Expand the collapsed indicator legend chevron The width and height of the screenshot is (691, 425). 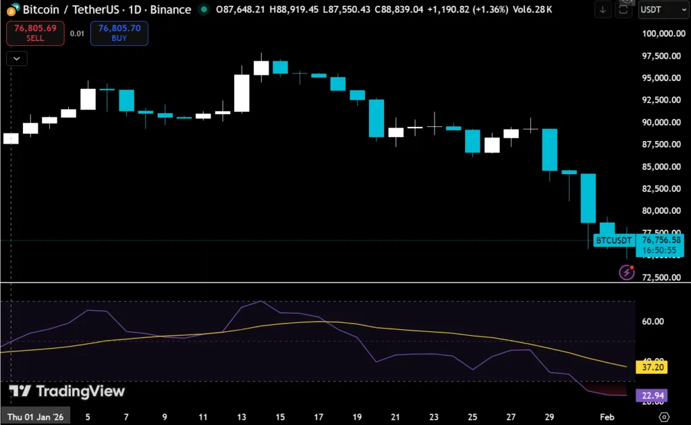pyautogui.click(x=16, y=59)
